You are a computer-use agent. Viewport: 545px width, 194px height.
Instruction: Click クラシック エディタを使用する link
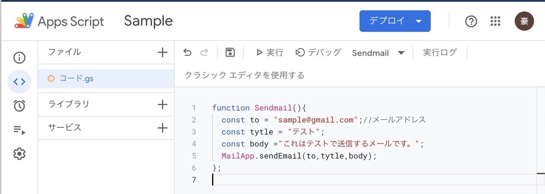pyautogui.click(x=244, y=75)
